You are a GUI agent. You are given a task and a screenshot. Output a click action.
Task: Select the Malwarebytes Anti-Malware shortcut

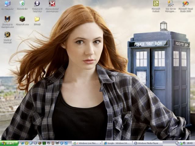point(52,6)
